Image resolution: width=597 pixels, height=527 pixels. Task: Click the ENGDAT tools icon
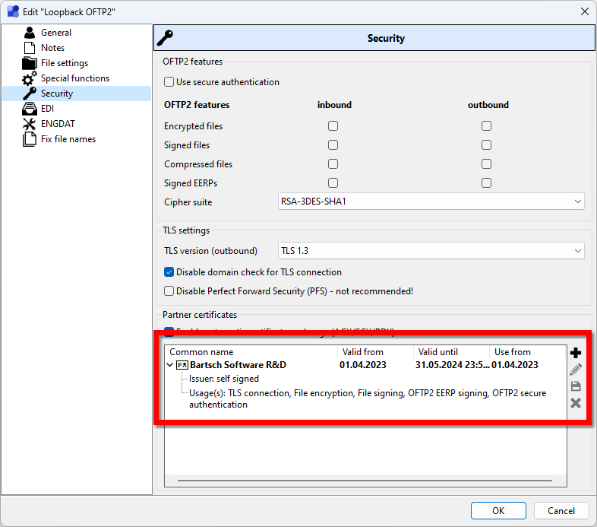point(30,124)
